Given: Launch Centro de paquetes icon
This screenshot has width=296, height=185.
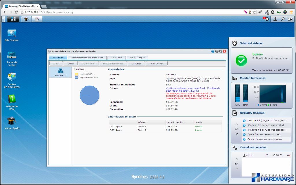Looking at the screenshot, I should pyautogui.click(x=12, y=77).
